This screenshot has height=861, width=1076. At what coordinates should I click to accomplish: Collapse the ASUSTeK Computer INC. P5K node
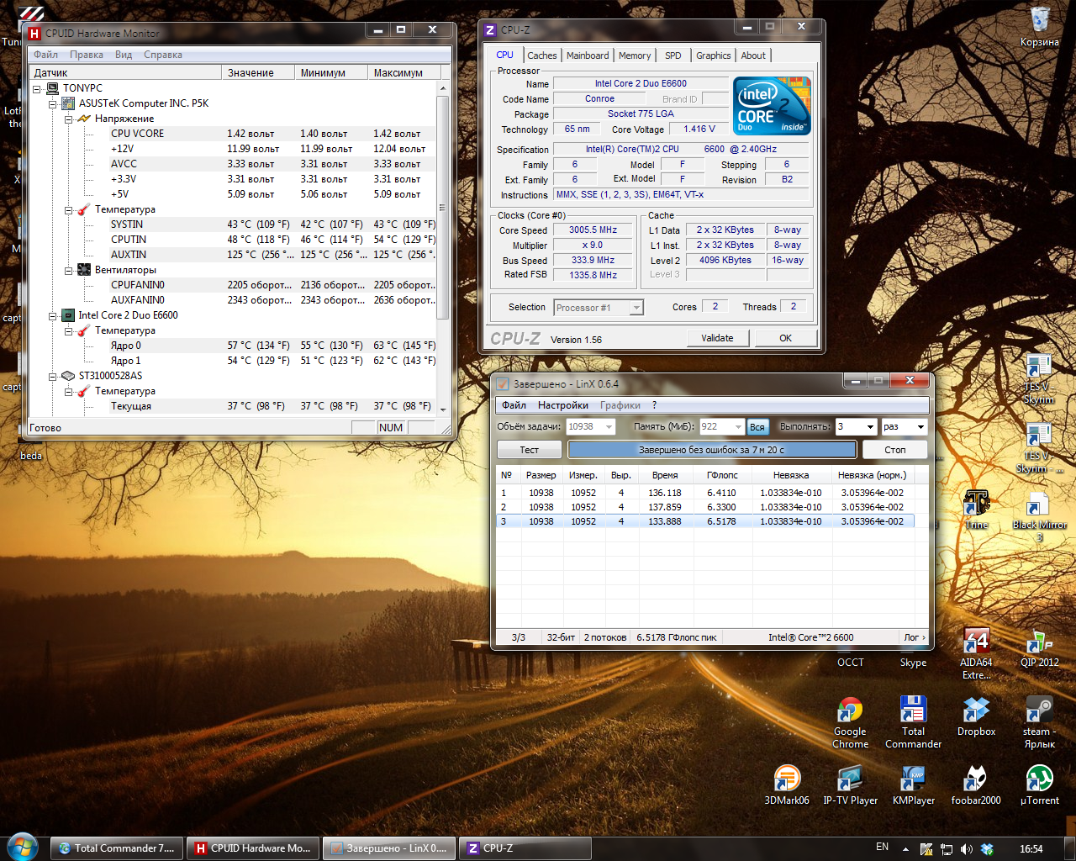coord(53,104)
